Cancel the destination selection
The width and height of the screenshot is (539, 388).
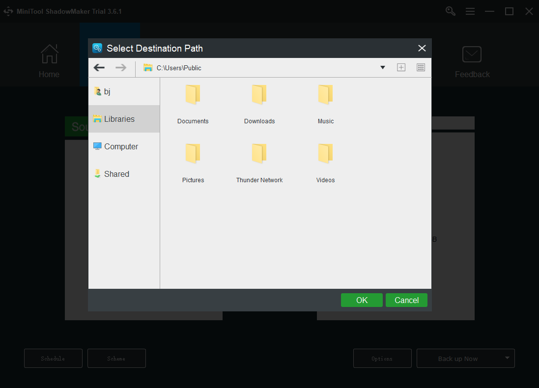[406, 300]
